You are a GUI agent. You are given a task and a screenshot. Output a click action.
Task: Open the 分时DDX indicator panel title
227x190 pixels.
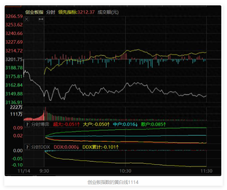click(x=40, y=147)
